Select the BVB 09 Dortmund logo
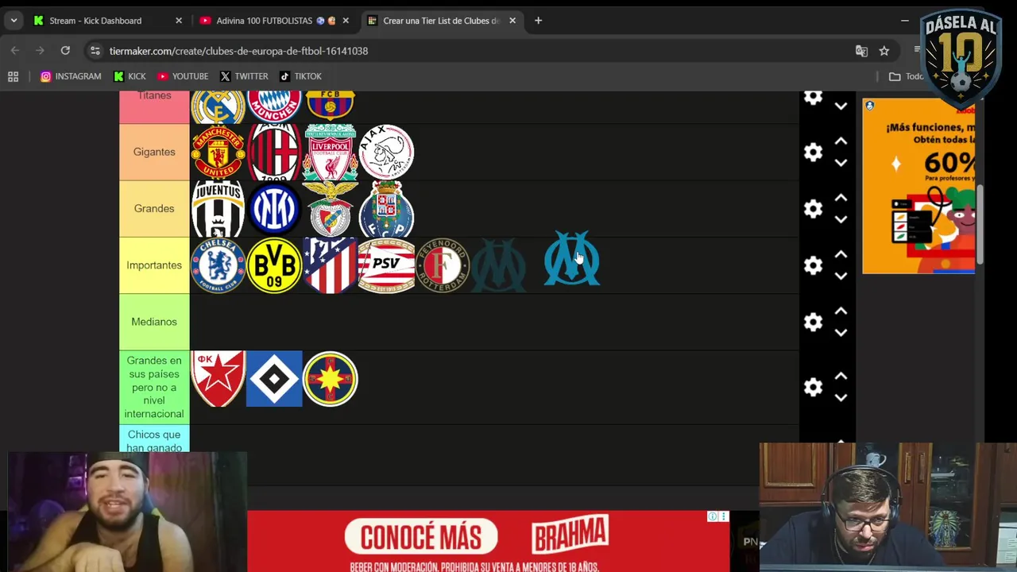1017x572 pixels. (x=274, y=265)
